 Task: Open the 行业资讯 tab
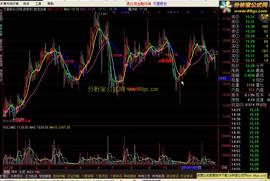point(186,176)
